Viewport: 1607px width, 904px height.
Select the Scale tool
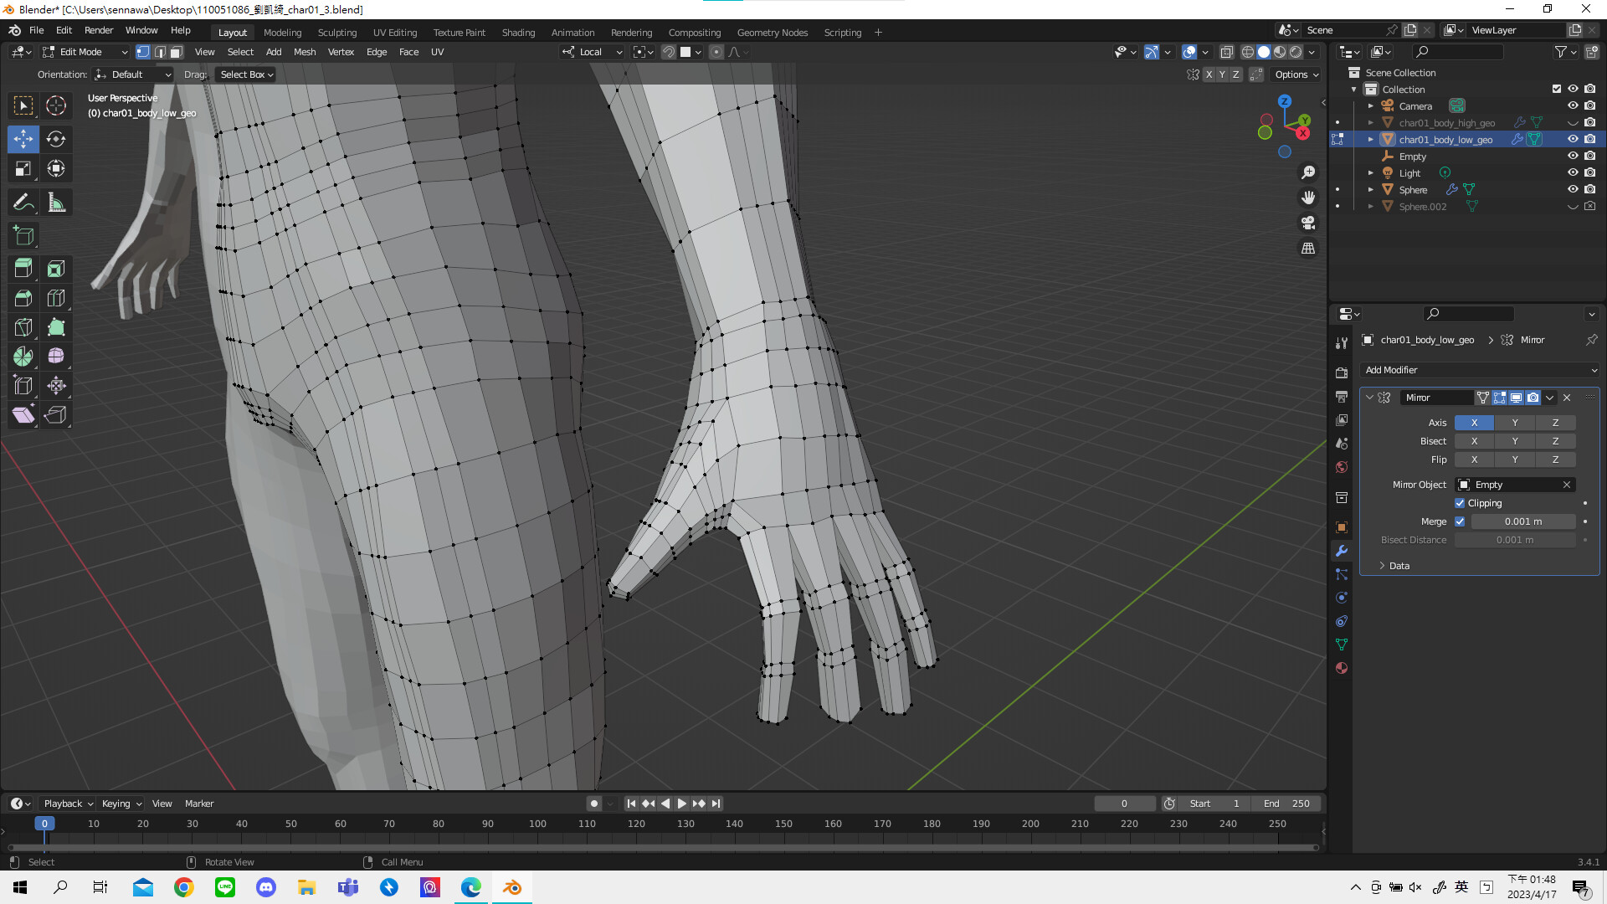(23, 168)
